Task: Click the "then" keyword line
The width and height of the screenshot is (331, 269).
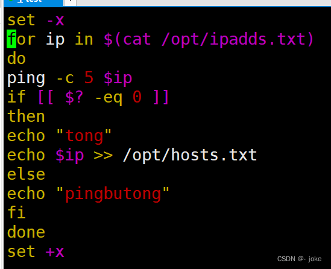Action: [26, 116]
